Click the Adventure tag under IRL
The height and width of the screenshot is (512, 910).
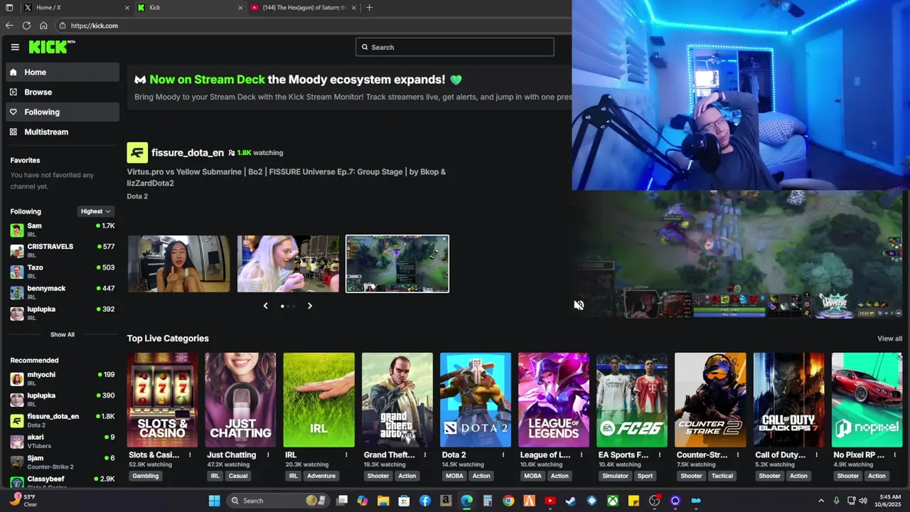click(x=321, y=476)
